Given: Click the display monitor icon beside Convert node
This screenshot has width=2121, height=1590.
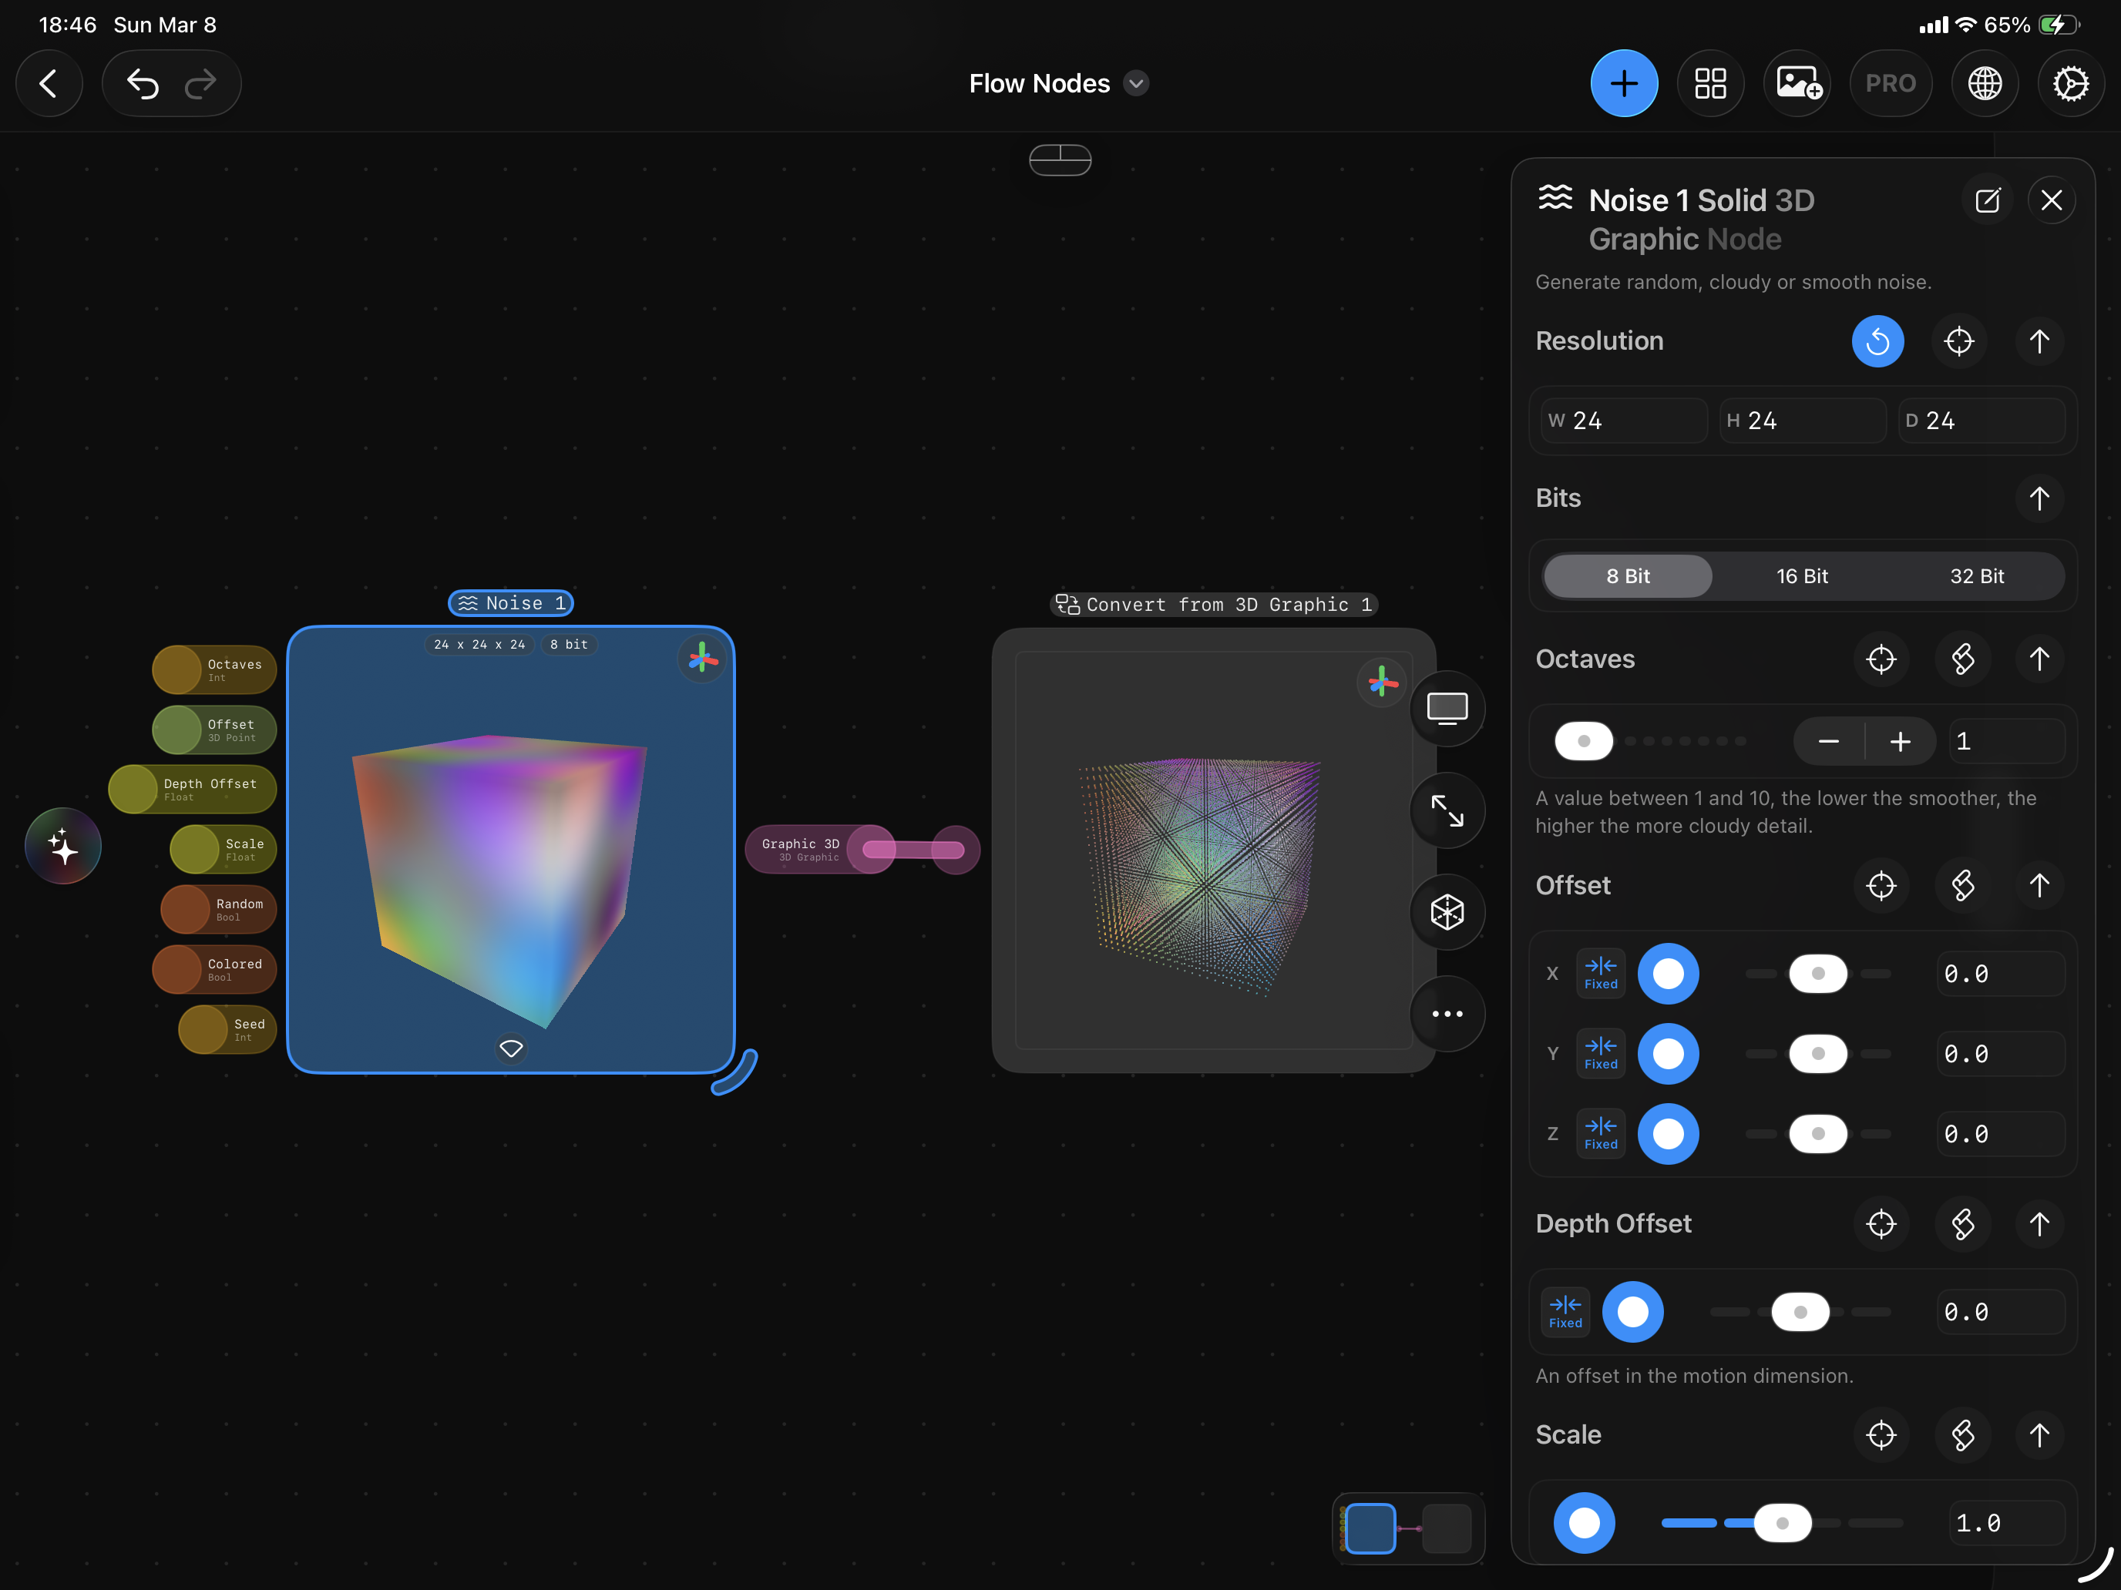Looking at the screenshot, I should coord(1447,708).
